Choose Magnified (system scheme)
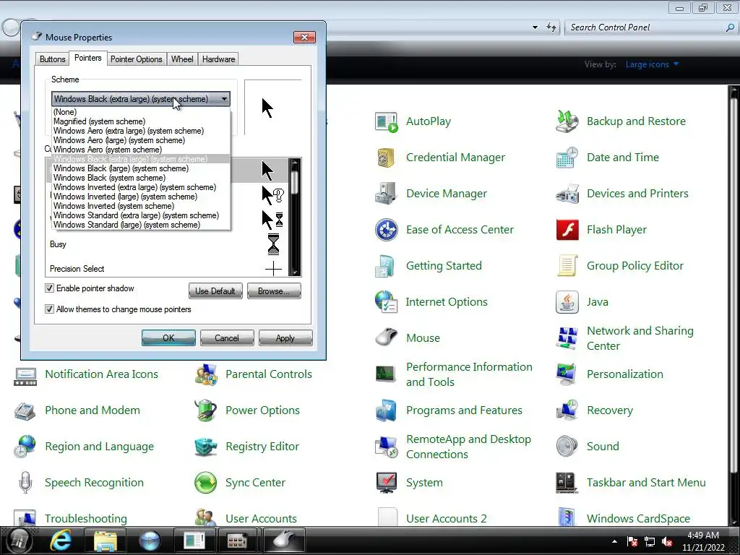The image size is (740, 555). [x=141, y=121]
